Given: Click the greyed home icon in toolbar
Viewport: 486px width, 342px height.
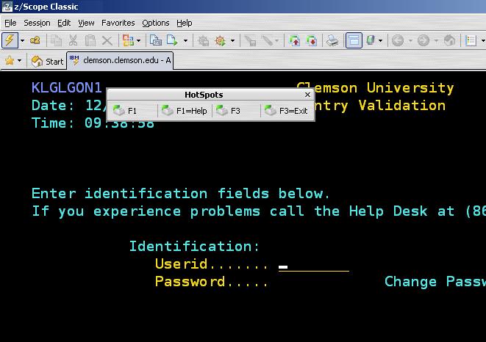Looking at the screenshot, I should click(x=449, y=40).
